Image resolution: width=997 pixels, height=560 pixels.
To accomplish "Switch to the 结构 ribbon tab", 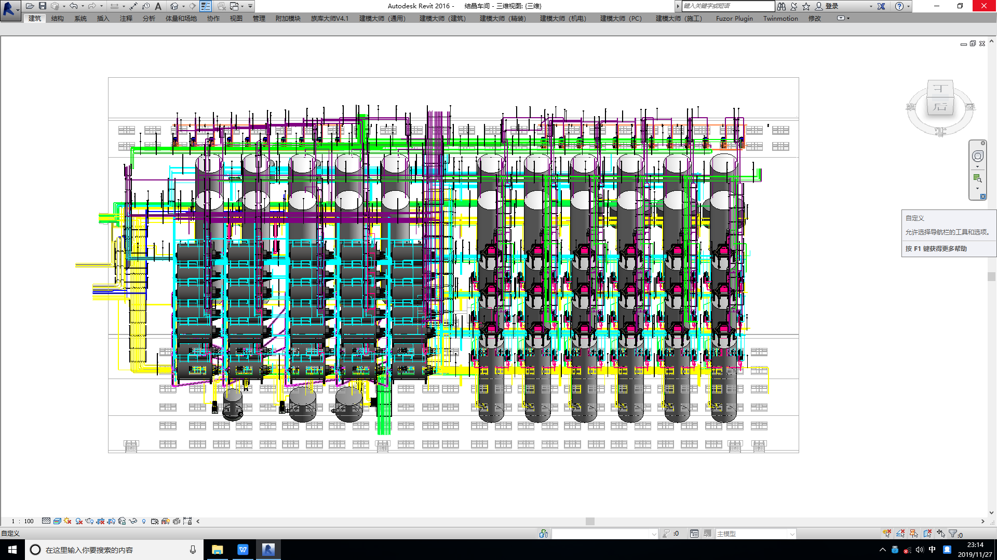I will pyautogui.click(x=58, y=18).
